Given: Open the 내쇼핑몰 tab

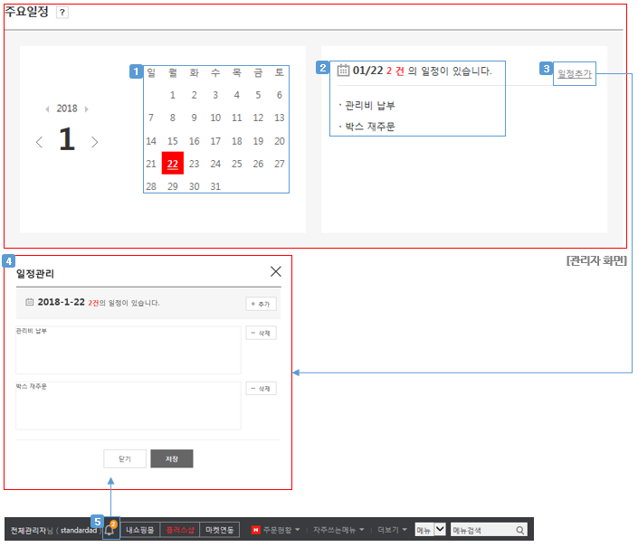Looking at the screenshot, I should (140, 530).
